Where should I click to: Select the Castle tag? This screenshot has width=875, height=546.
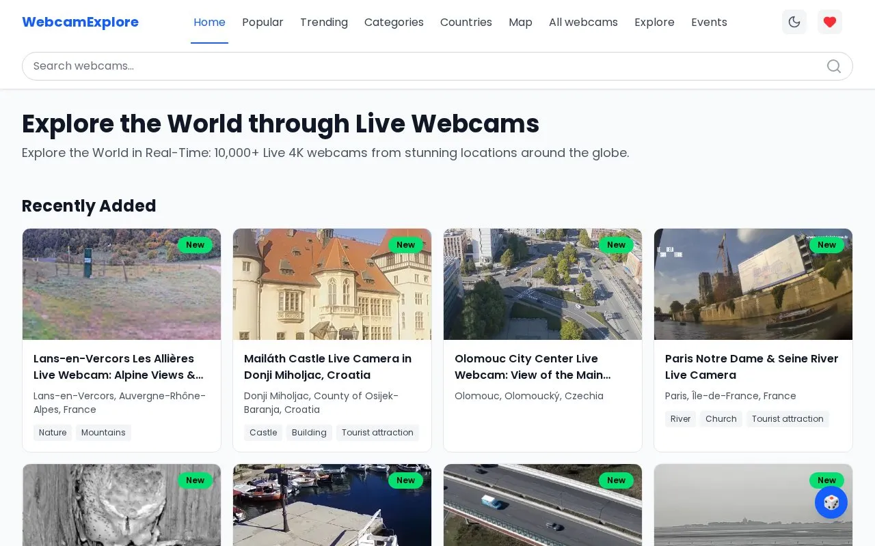click(263, 433)
